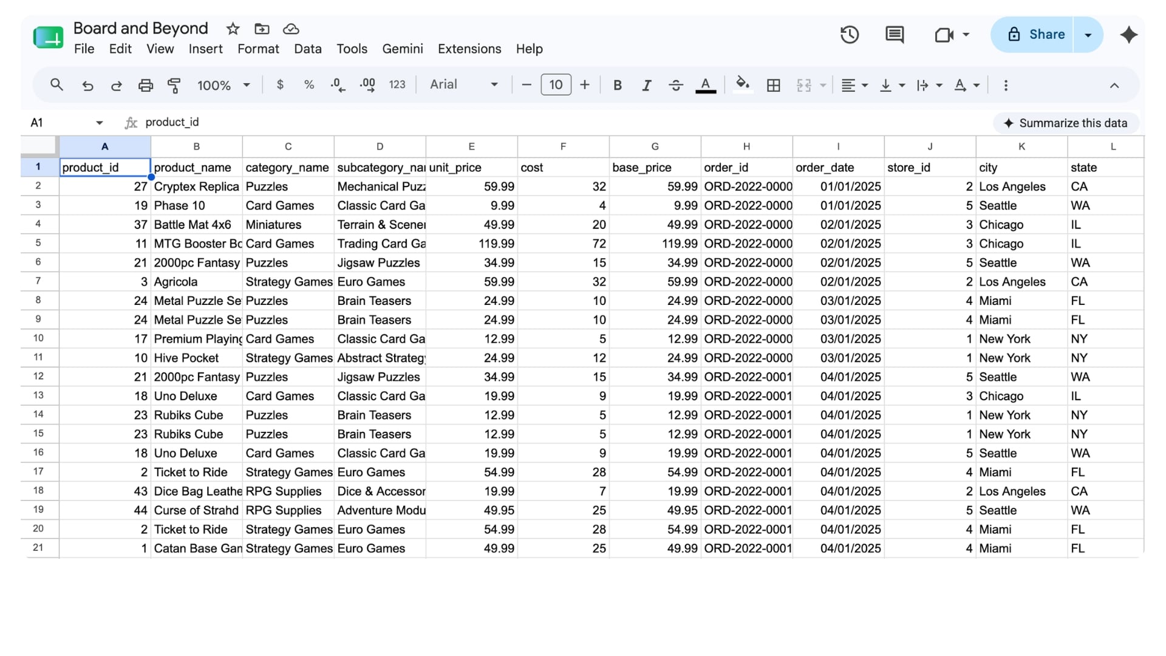Toggle italic formatting
The height and width of the screenshot is (656, 1166).
647,86
